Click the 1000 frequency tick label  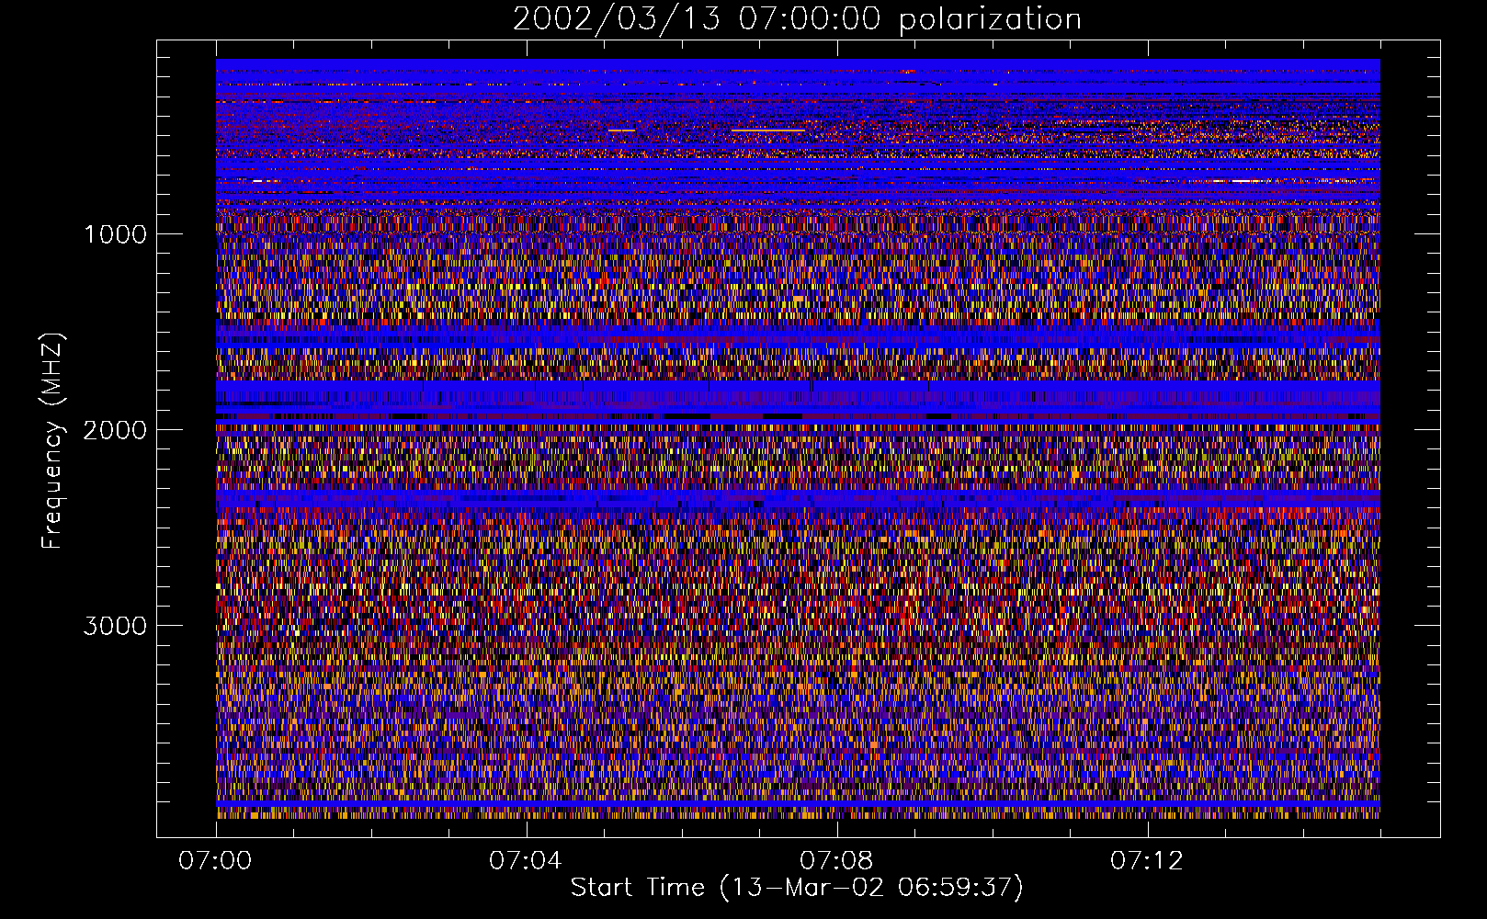point(115,234)
